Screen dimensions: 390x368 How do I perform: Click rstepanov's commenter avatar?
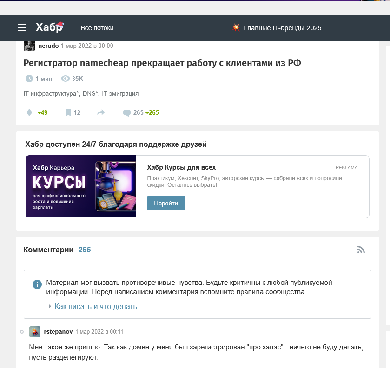pos(35,332)
